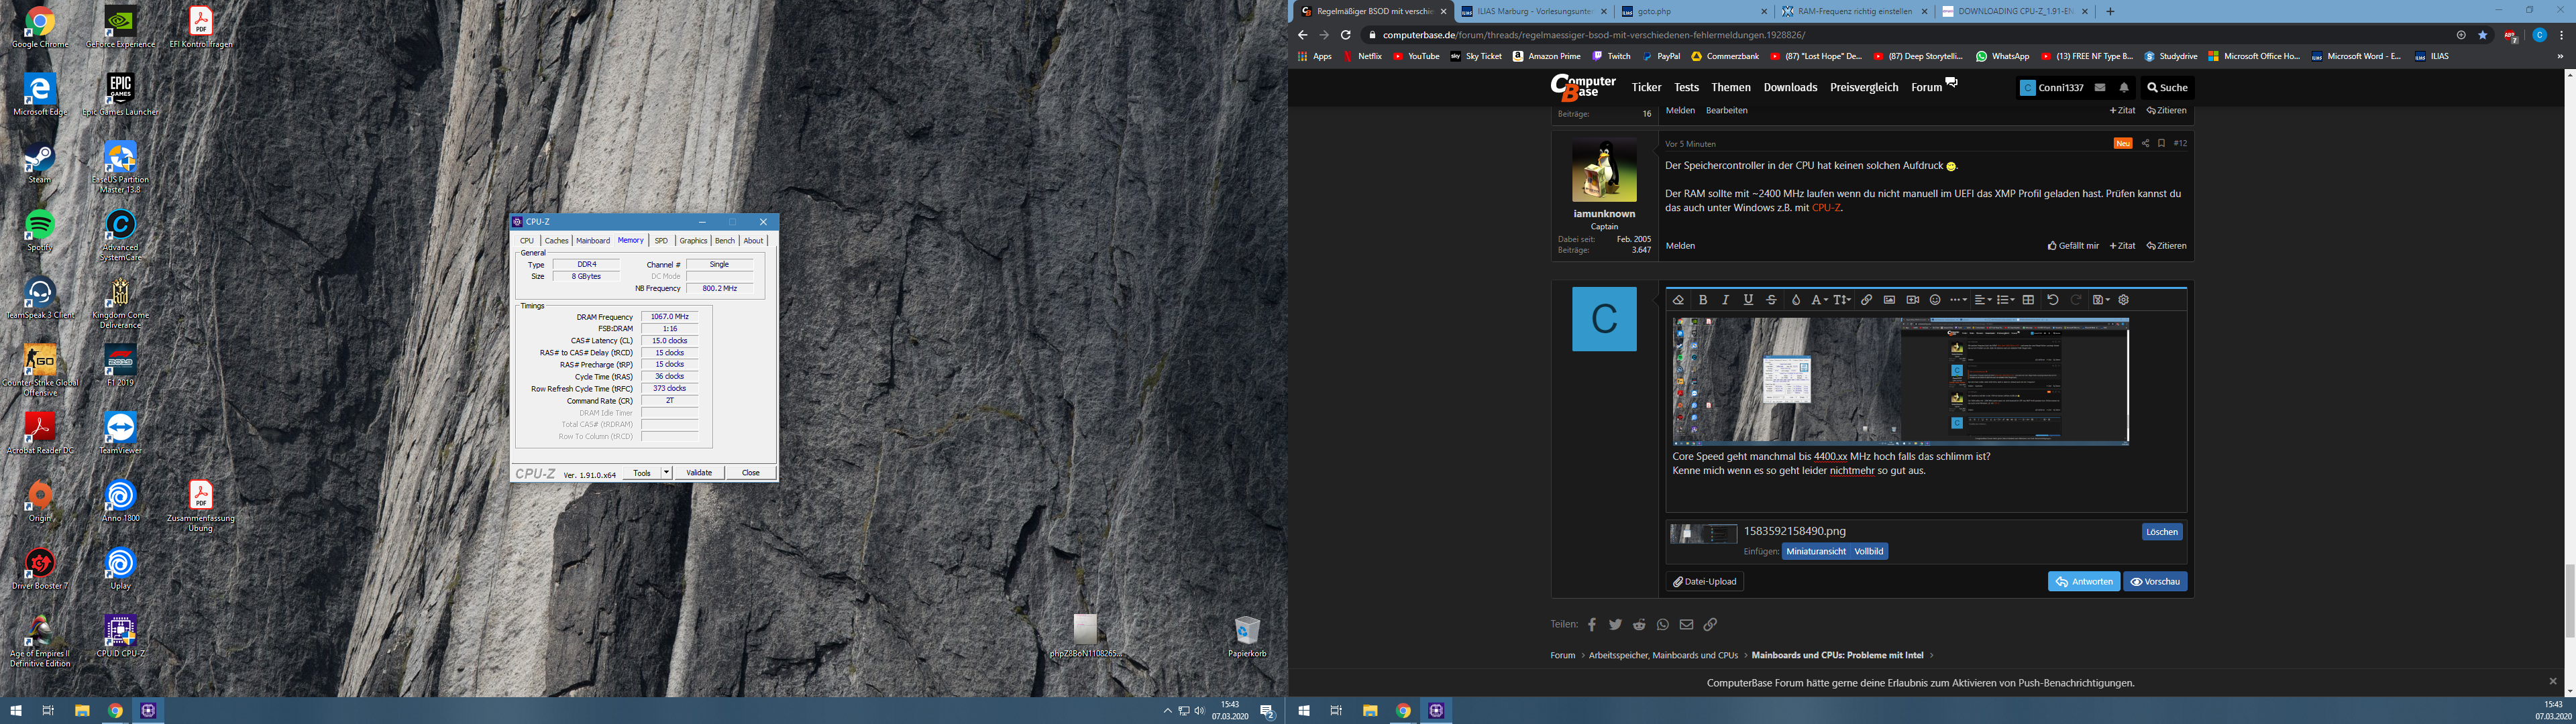The width and height of the screenshot is (2576, 724).
Task: Toggle bold formatting in reply editor
Action: [1703, 300]
